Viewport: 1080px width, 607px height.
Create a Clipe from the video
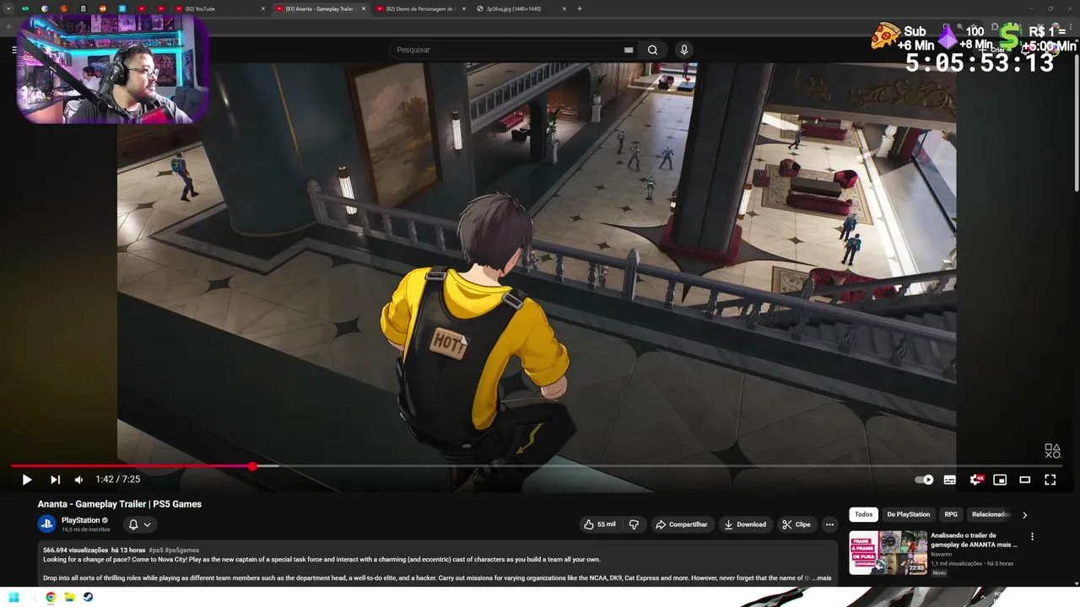tap(796, 524)
